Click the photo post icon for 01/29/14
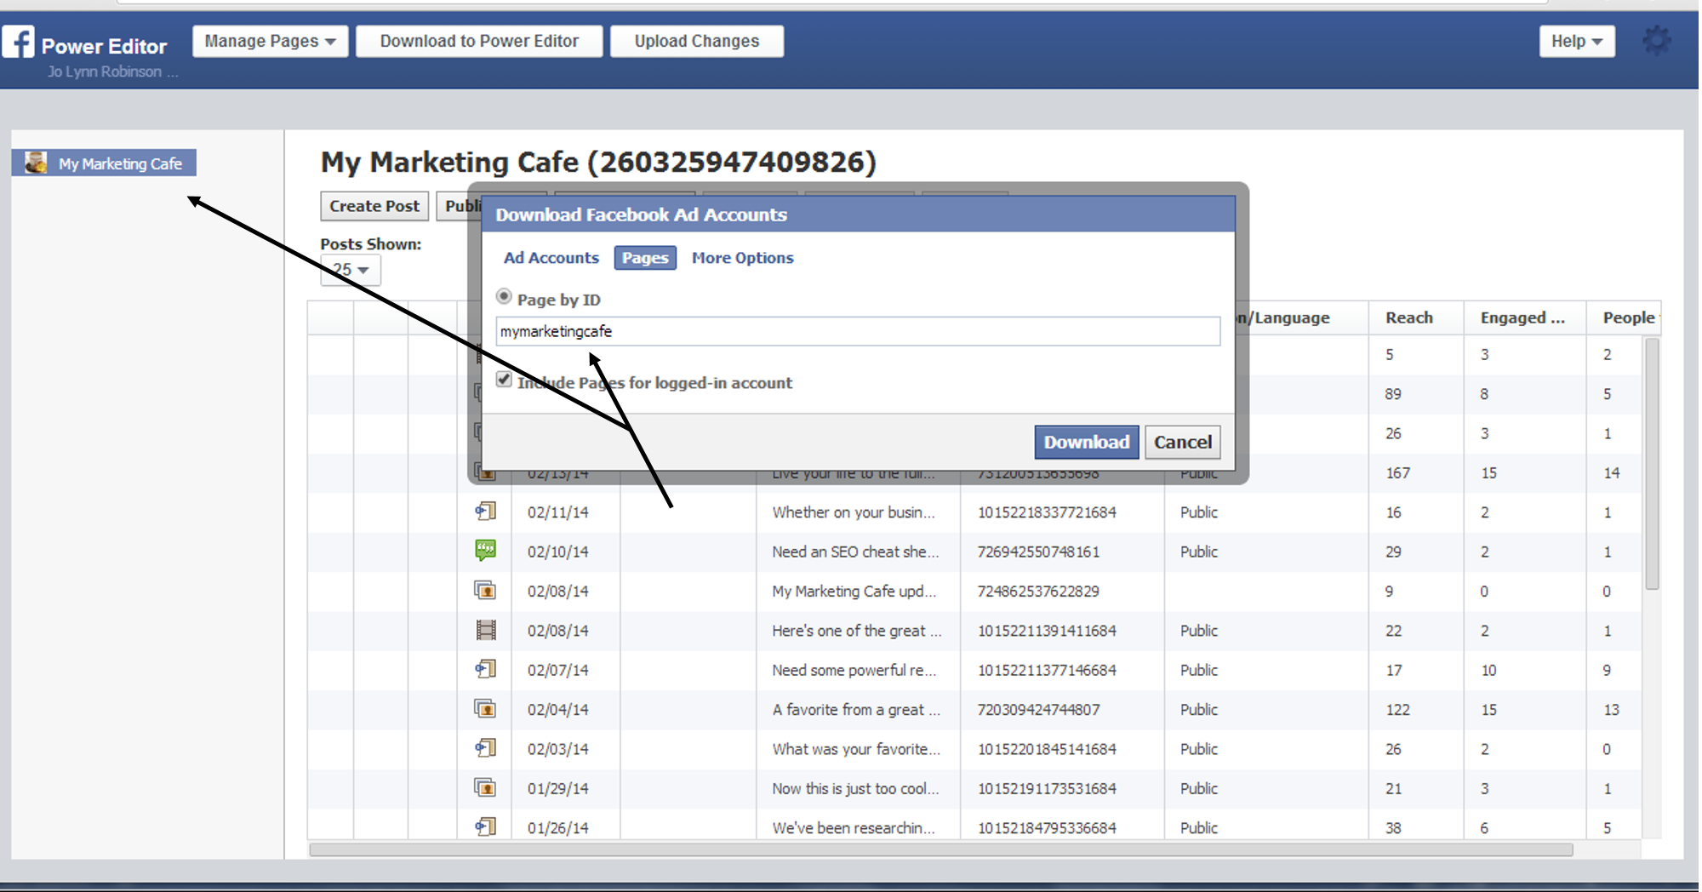 (485, 787)
